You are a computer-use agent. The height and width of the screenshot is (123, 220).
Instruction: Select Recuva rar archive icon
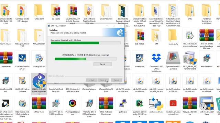[x=190, y=103]
